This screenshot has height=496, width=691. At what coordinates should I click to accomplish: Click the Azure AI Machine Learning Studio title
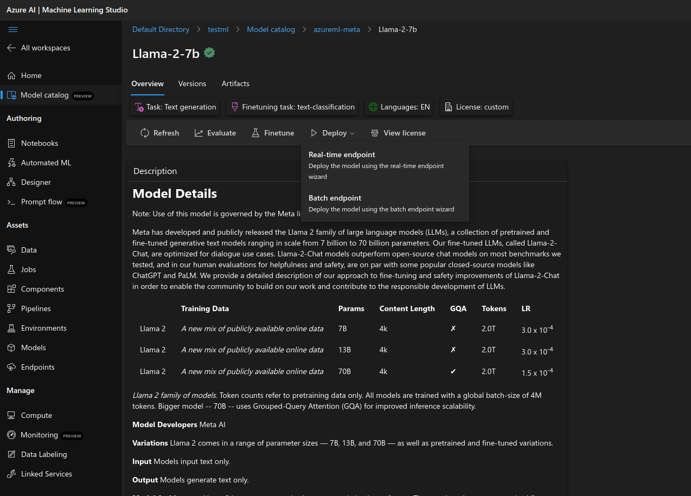(x=67, y=10)
